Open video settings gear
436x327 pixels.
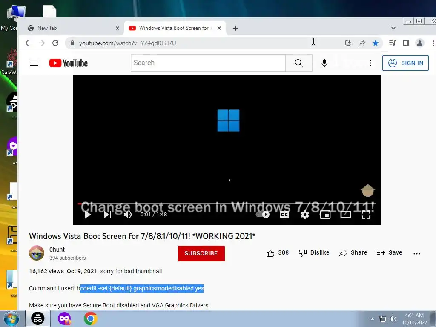click(305, 215)
